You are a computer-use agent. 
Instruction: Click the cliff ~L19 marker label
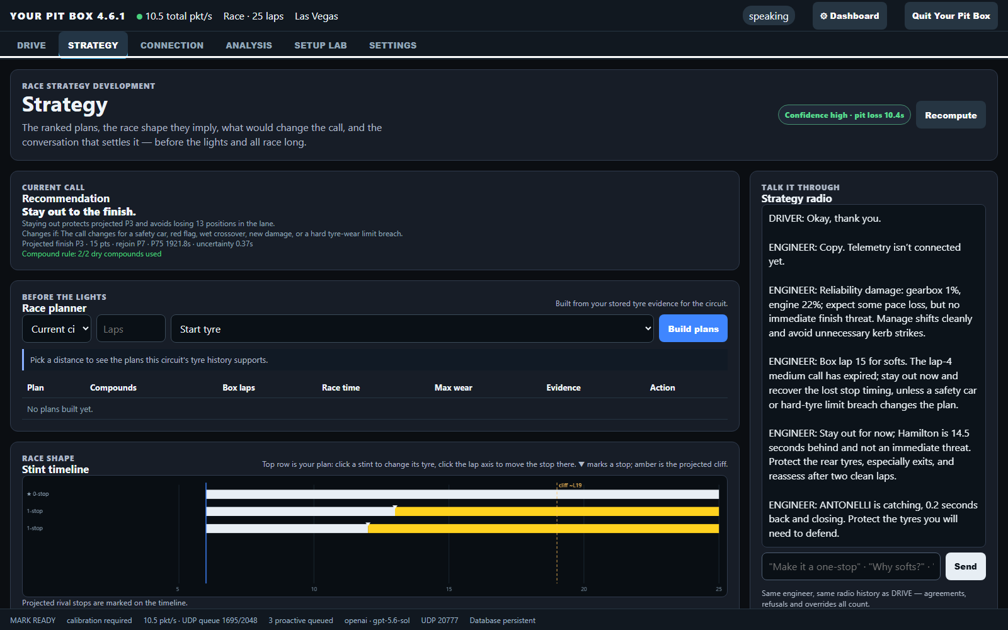click(x=570, y=485)
